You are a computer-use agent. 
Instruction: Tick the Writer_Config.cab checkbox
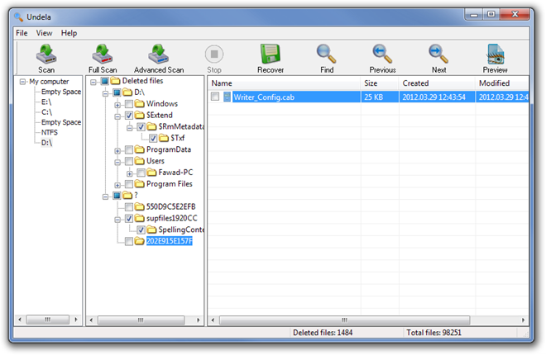[x=215, y=97]
